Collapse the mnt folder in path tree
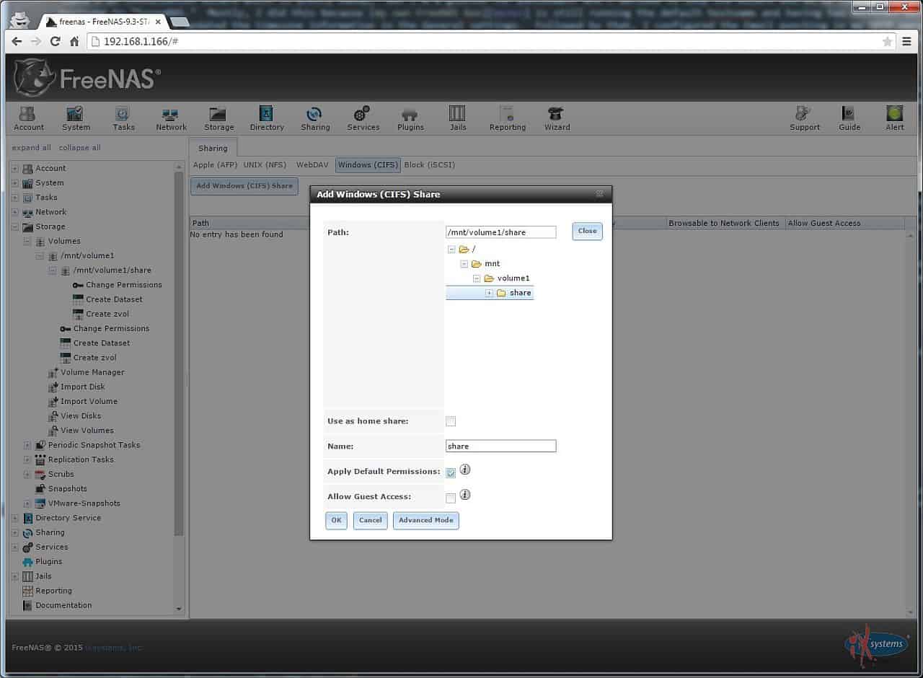Image resolution: width=923 pixels, height=678 pixels. [464, 264]
